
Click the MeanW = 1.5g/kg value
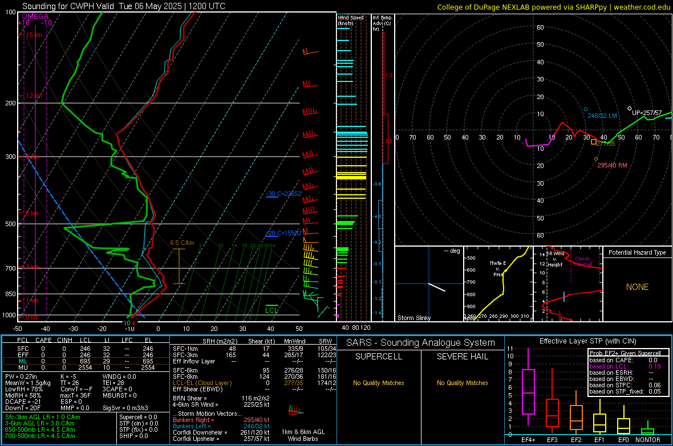click(x=28, y=383)
